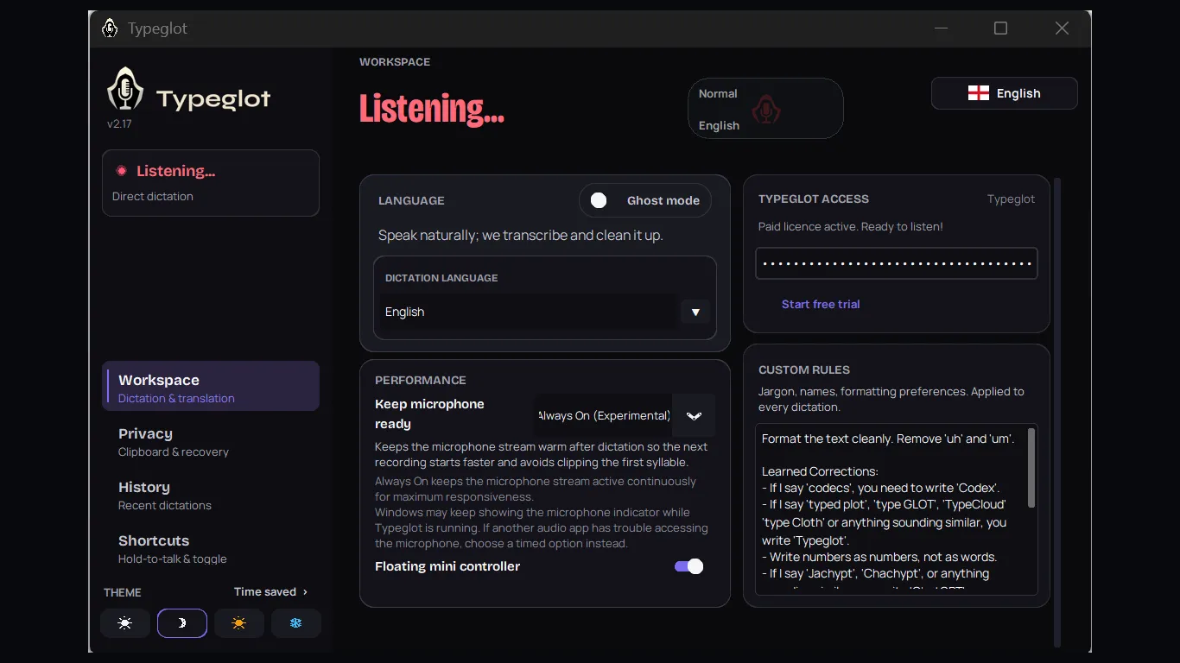Click the 'Typeglot' label in access card

pyautogui.click(x=1011, y=199)
